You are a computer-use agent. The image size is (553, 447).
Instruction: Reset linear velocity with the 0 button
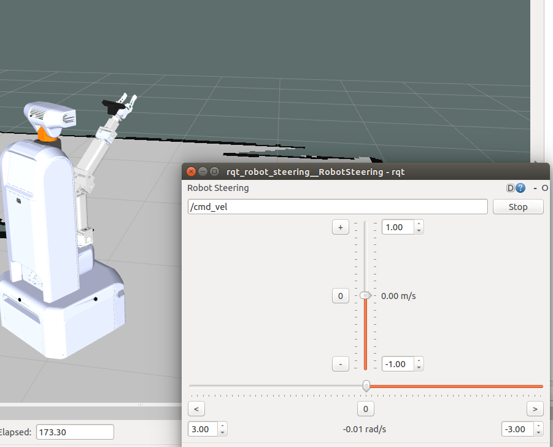pos(341,296)
